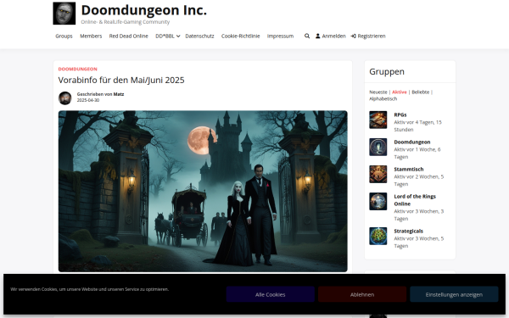This screenshot has height=318, width=509.
Task: Click the Doomdungeon Inc. logo image
Action: coord(64,14)
